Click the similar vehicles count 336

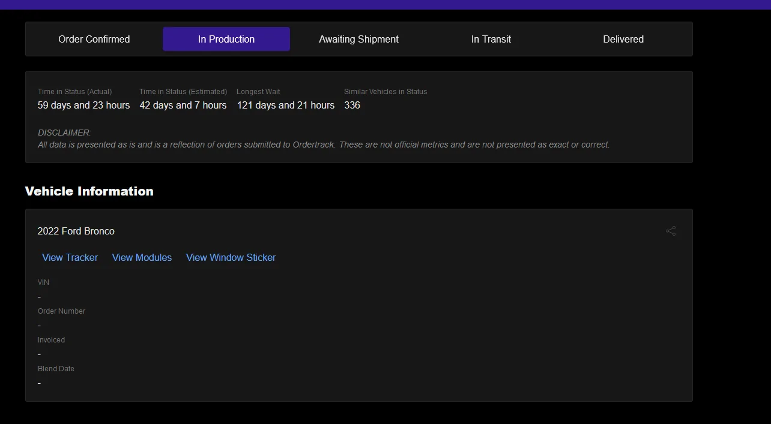352,105
